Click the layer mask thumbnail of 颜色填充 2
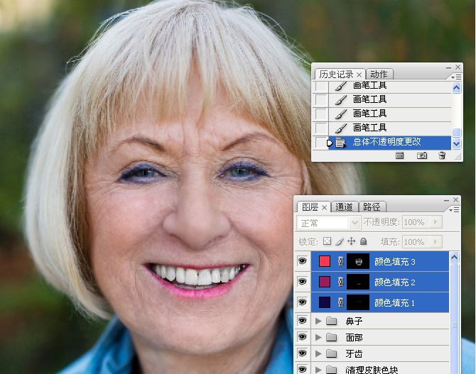 358,282
